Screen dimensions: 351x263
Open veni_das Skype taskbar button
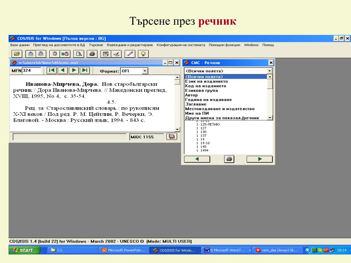tap(278, 250)
